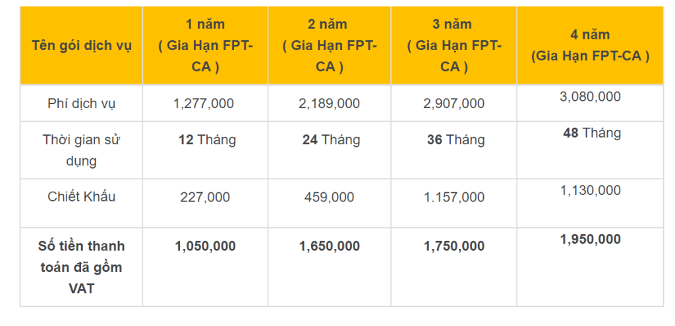Click the service fee value 3,080,000

[x=590, y=96]
